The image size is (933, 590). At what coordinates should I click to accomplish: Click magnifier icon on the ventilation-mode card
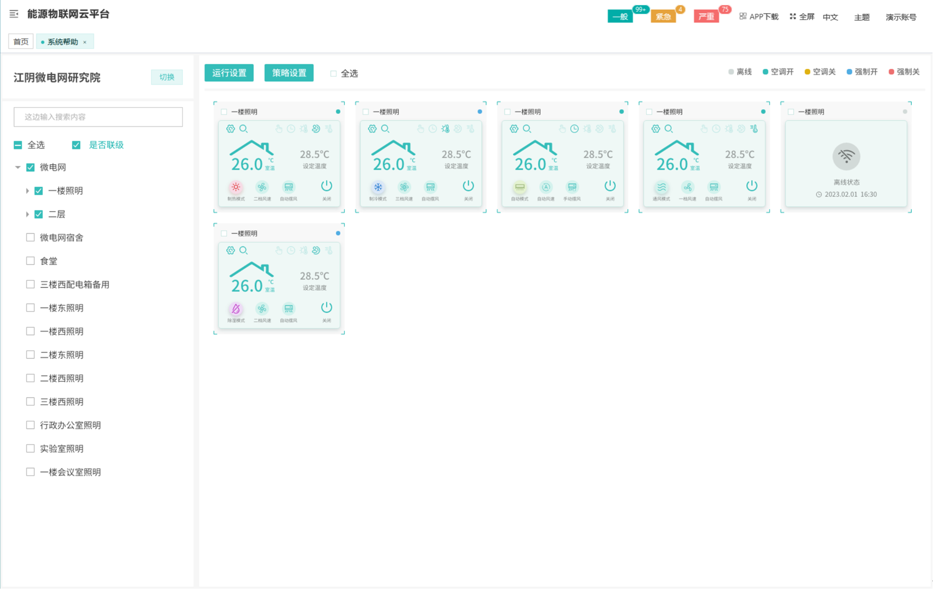pos(669,129)
